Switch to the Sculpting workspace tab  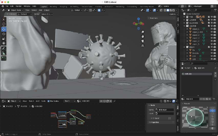tap(63, 7)
